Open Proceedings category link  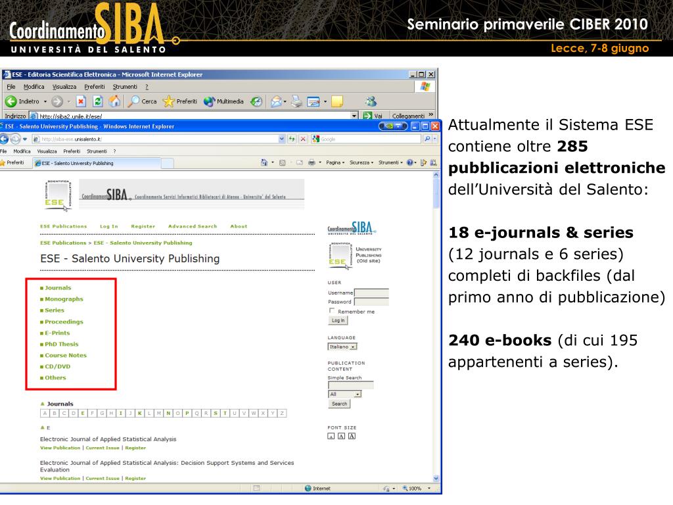(64, 322)
